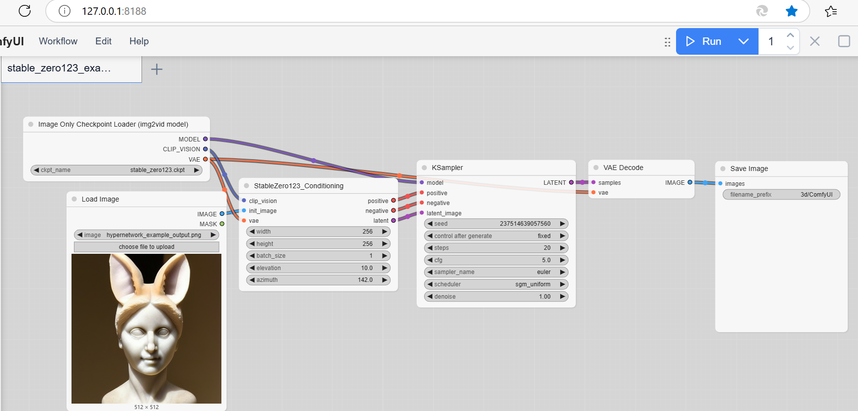Increase azimuth value with right arrow

[385, 280]
